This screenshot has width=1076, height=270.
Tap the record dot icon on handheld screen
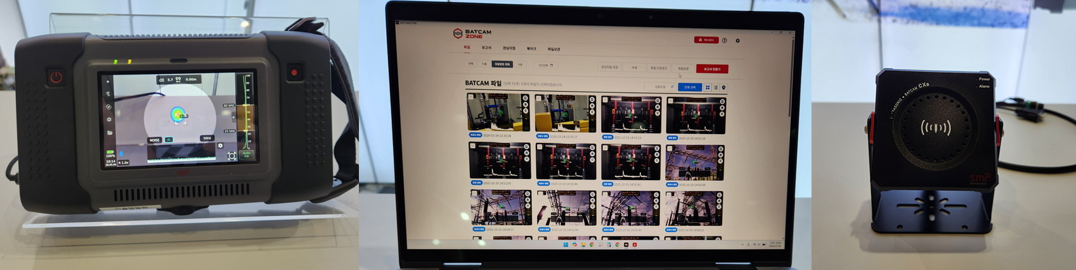pyautogui.click(x=108, y=82)
